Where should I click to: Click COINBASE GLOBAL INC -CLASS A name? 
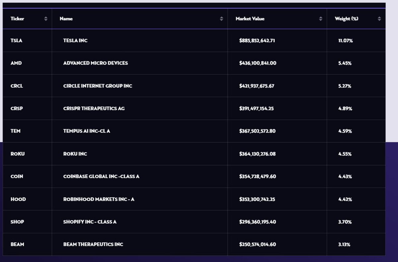pyautogui.click(x=101, y=176)
